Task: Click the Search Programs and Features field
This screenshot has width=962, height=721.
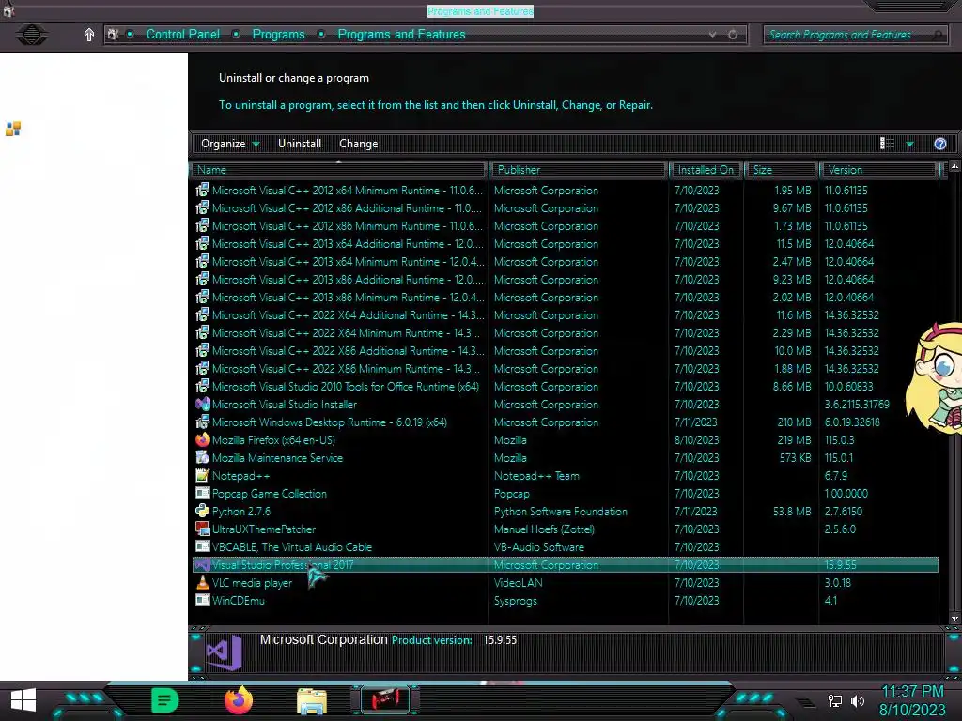Action: pyautogui.click(x=855, y=35)
